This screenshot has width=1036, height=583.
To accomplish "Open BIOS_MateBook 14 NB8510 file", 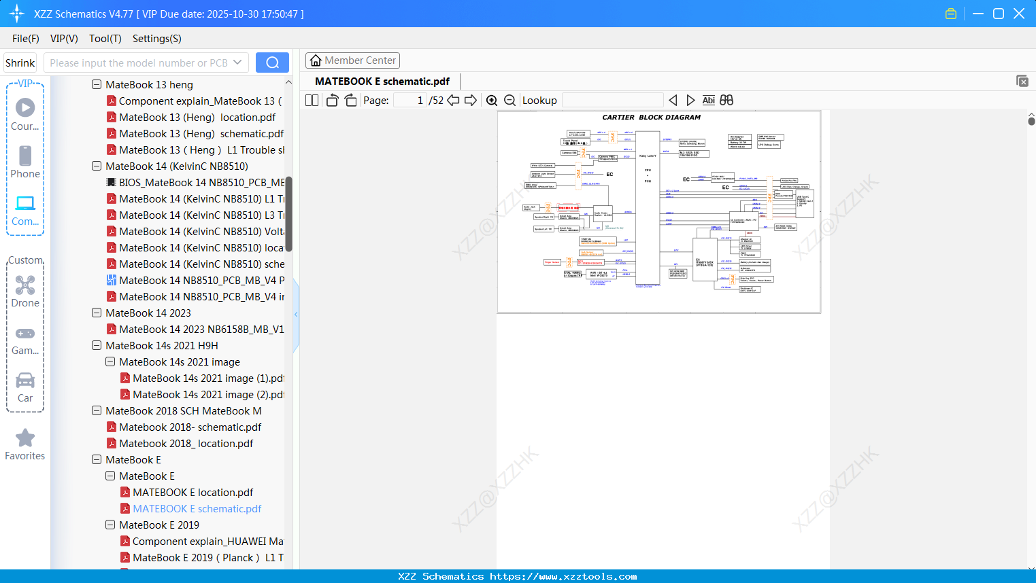I will click(x=195, y=182).
